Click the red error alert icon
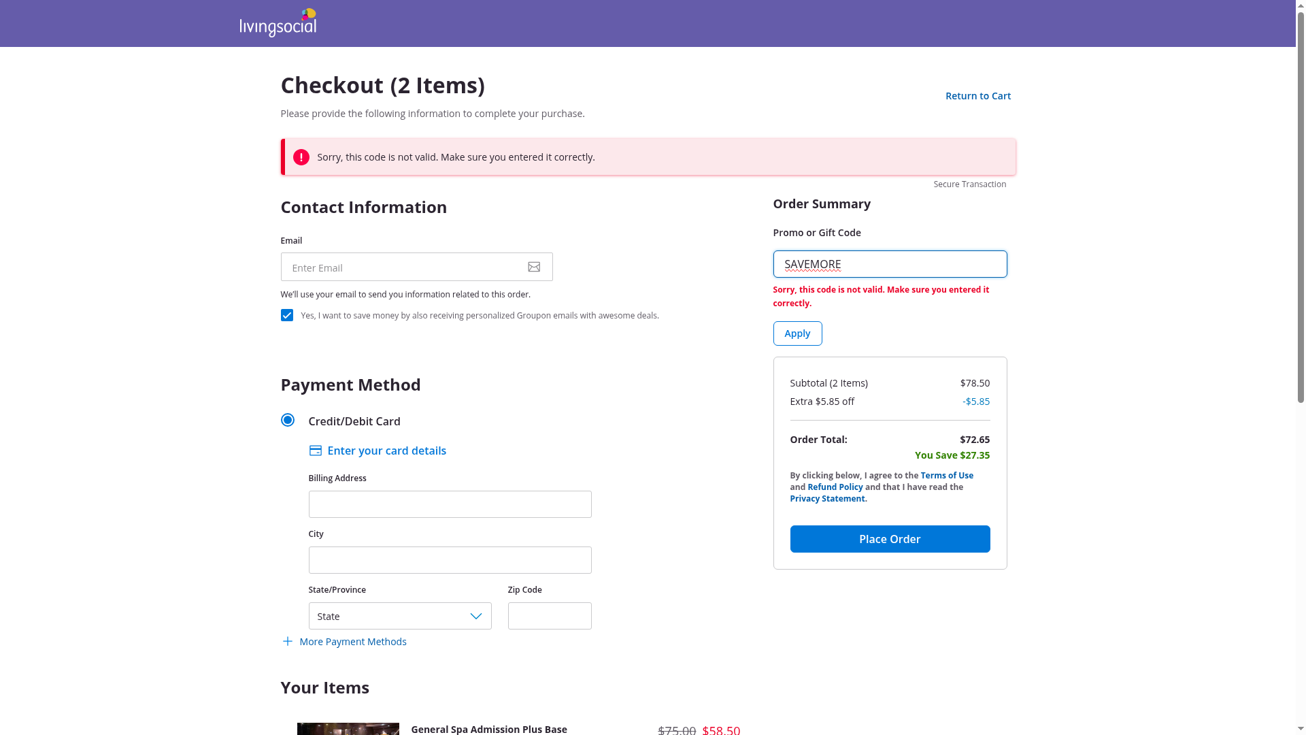Image resolution: width=1306 pixels, height=735 pixels. click(301, 157)
